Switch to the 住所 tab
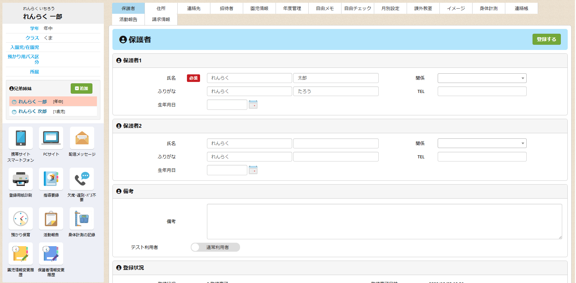Screen dimensions: 576x283 (161, 8)
